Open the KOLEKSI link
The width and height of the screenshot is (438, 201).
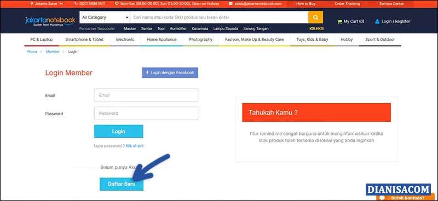(316, 29)
